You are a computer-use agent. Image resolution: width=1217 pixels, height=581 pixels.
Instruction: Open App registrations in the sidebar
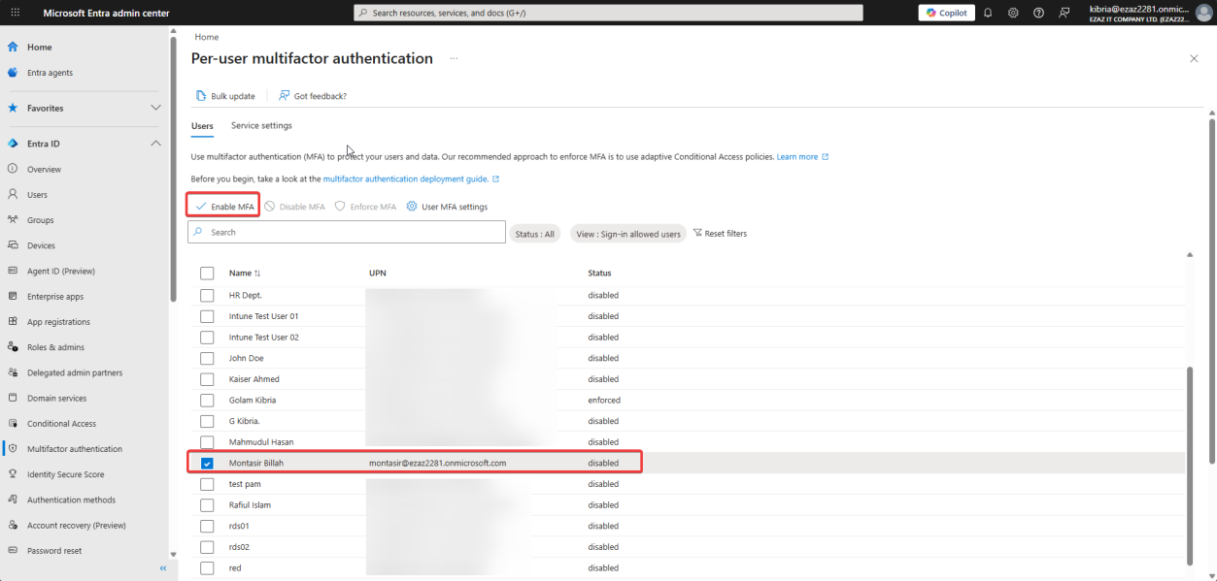pos(58,322)
